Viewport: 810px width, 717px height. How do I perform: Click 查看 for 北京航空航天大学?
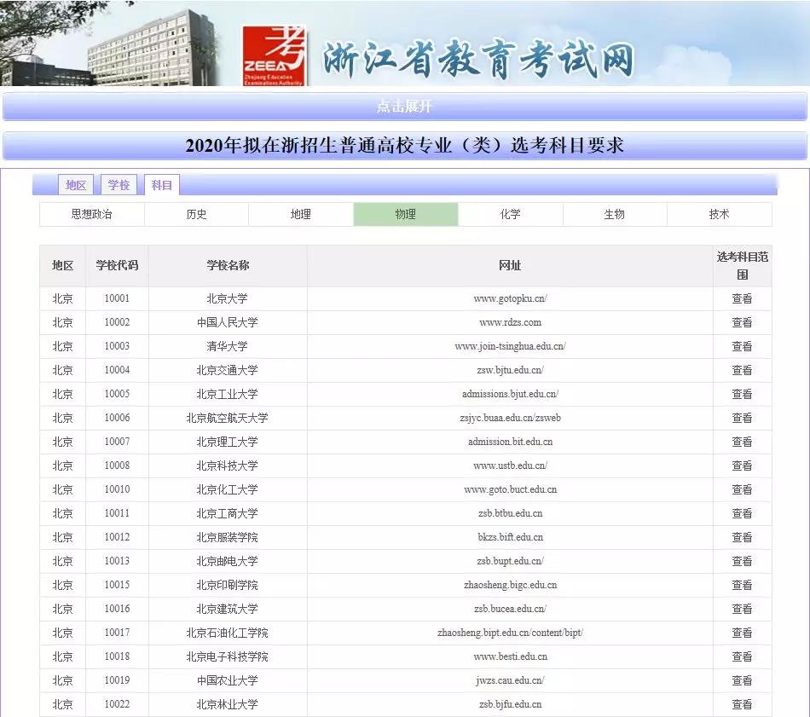point(742,418)
